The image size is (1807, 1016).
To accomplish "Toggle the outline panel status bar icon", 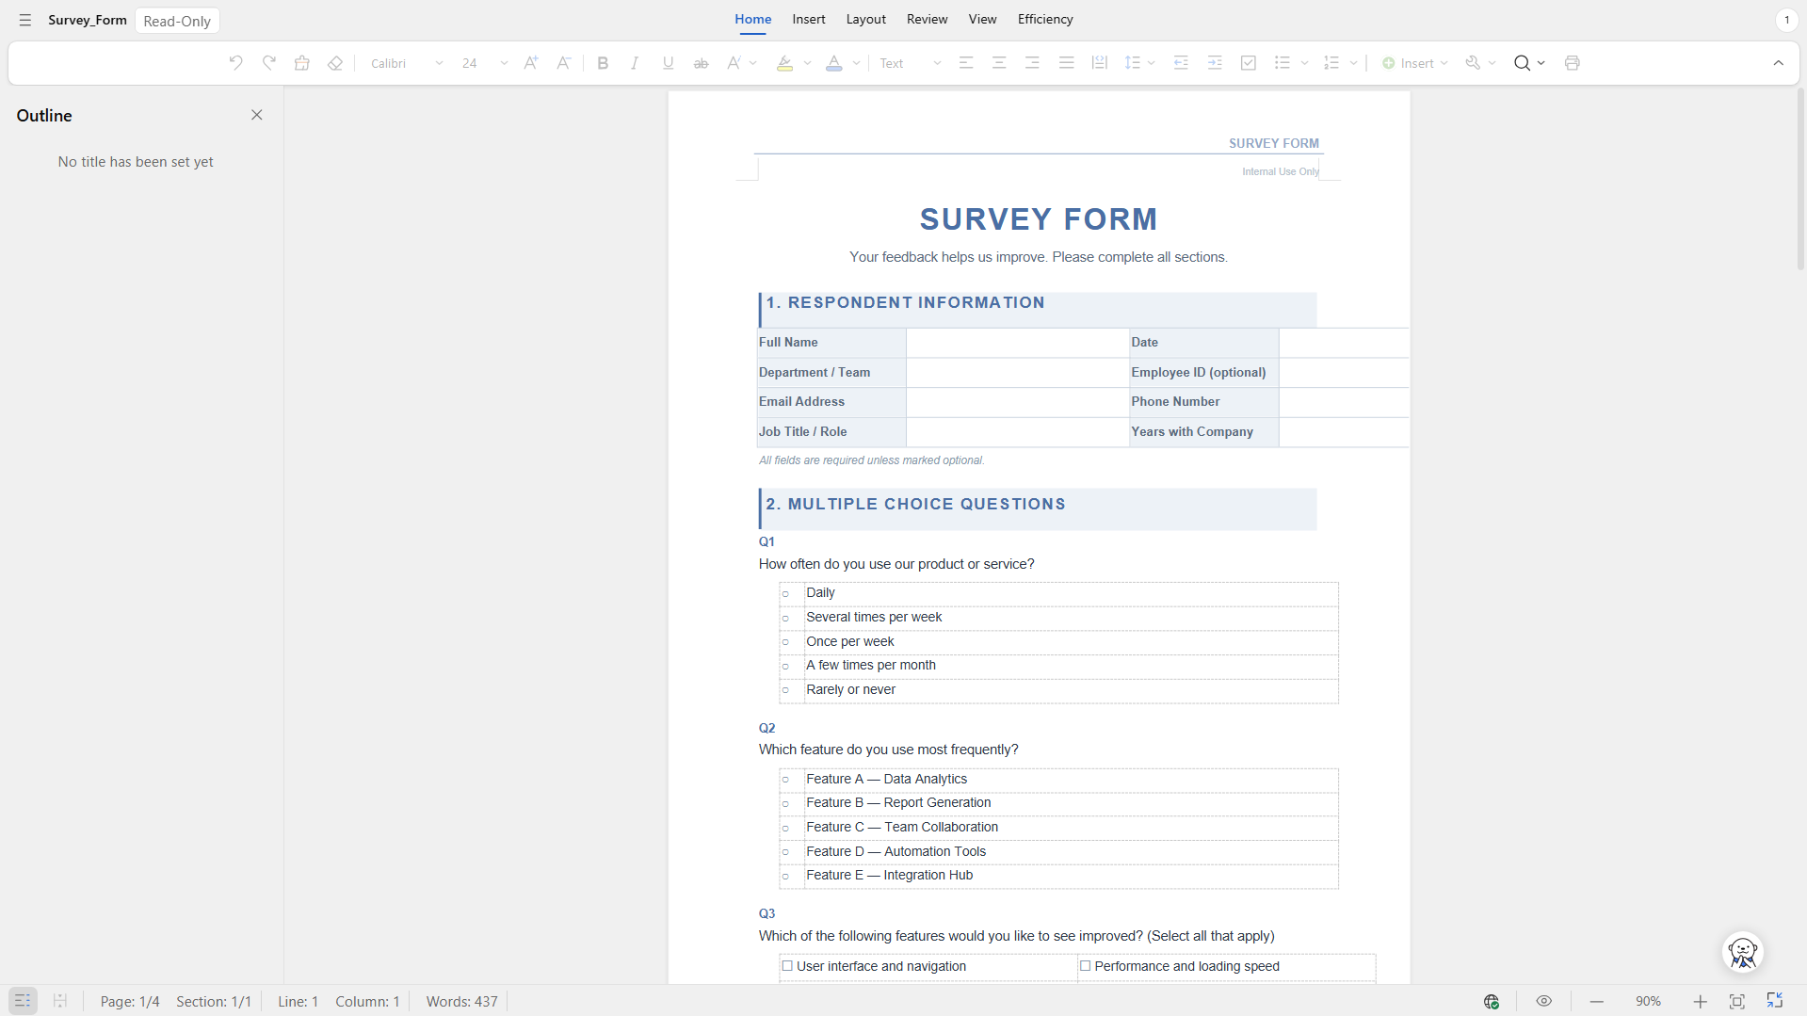I will click(x=23, y=1001).
